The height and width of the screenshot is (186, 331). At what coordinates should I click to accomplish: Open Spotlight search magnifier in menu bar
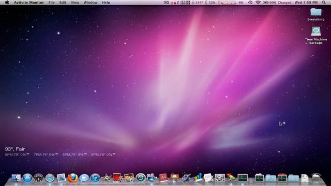tap(324, 3)
